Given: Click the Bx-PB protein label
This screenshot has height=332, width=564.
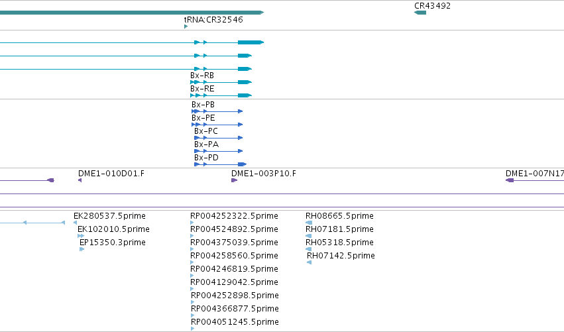Looking at the screenshot, I should [203, 105].
